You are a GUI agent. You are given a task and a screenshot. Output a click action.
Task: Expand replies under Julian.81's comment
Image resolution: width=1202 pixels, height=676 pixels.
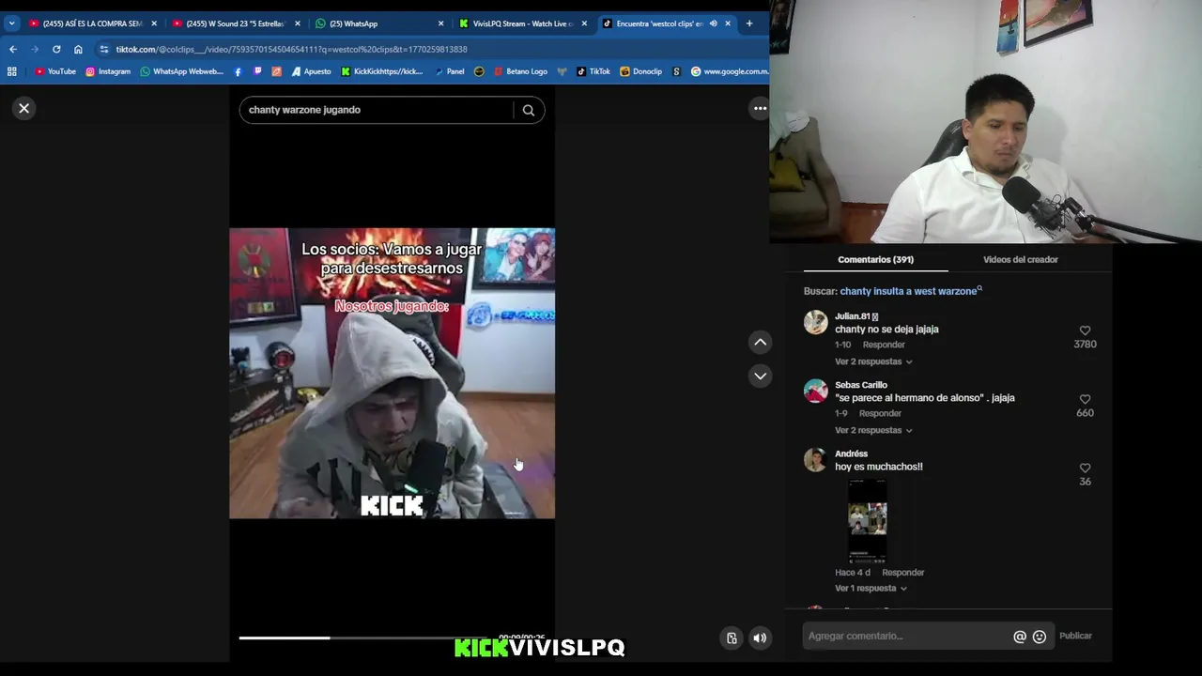coord(872,361)
